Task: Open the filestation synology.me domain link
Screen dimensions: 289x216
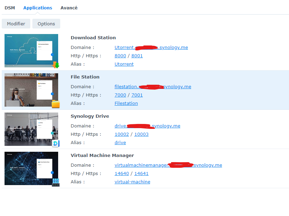Action: (153, 86)
